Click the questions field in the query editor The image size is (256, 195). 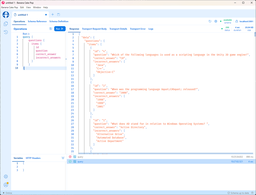point(35,40)
